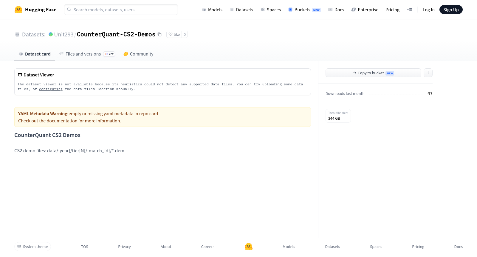Open the YAML documentation link

coord(62,121)
